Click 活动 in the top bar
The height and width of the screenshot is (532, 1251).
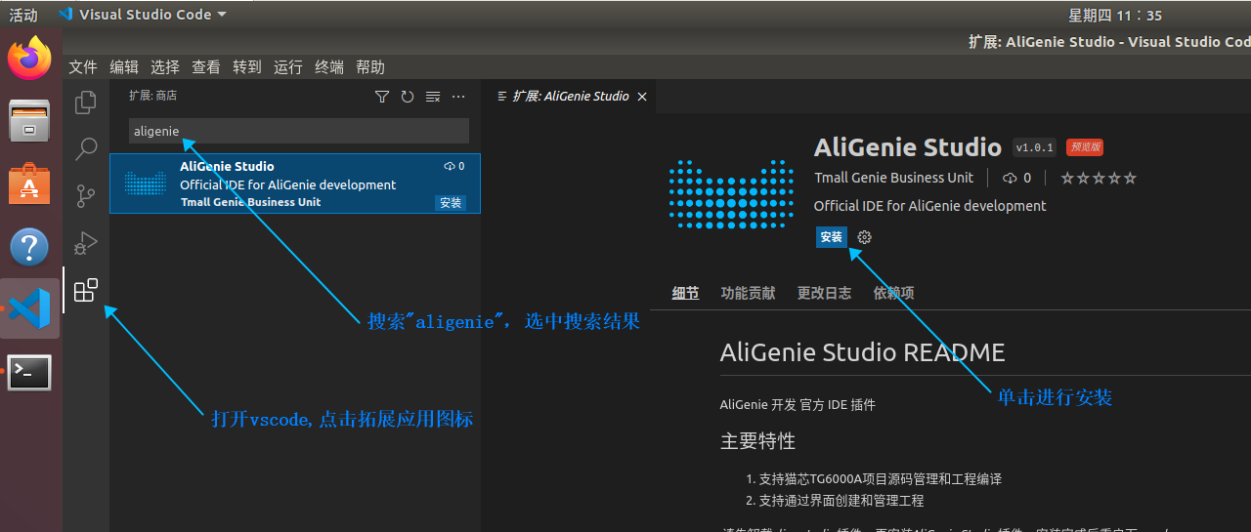point(23,15)
